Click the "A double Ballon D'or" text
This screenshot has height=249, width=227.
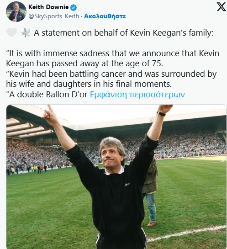click(x=47, y=95)
